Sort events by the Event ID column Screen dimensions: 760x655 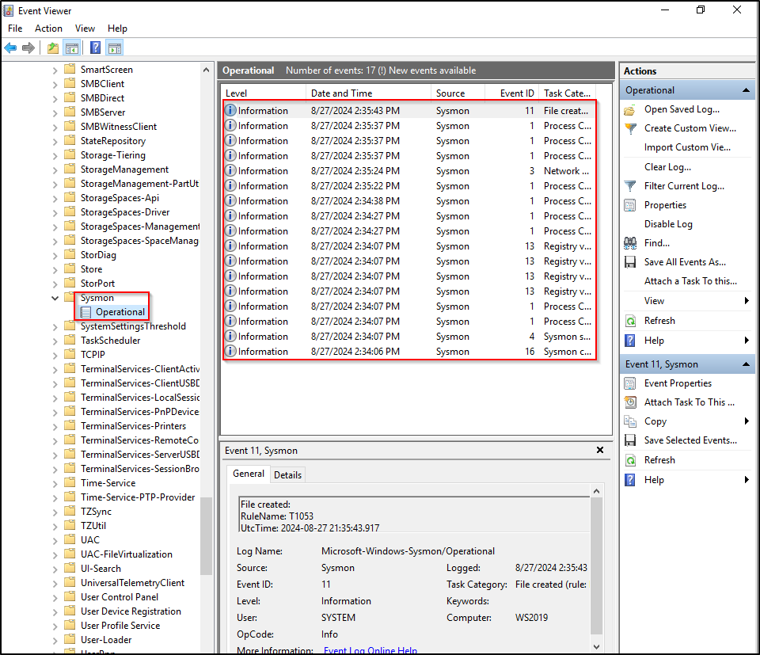[512, 93]
